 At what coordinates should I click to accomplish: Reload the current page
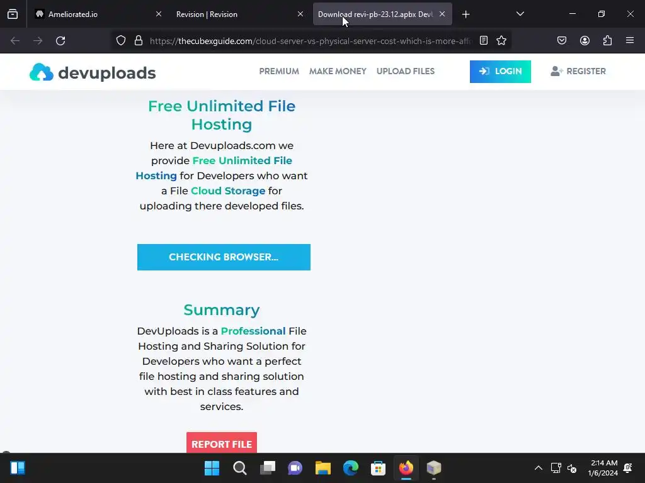[60, 41]
